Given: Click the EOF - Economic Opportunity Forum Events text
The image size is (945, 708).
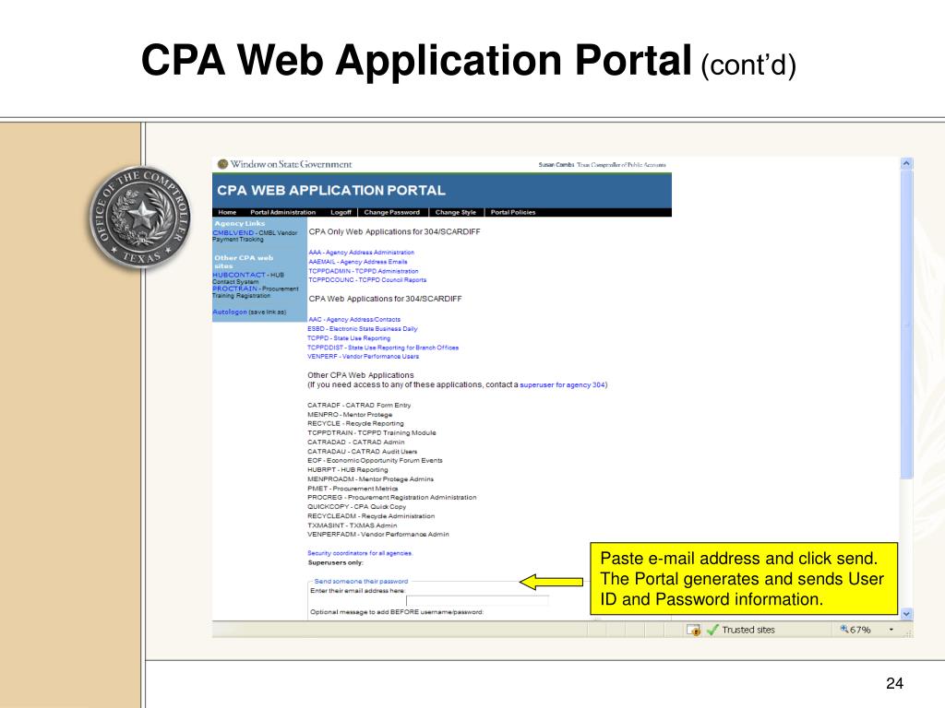Looking at the screenshot, I should coord(375,461).
